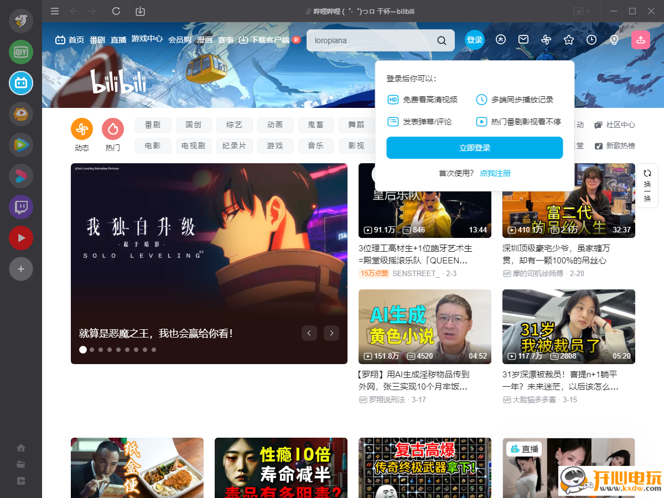Select the 热门 flame icon
The width and height of the screenshot is (664, 498).
113,128
